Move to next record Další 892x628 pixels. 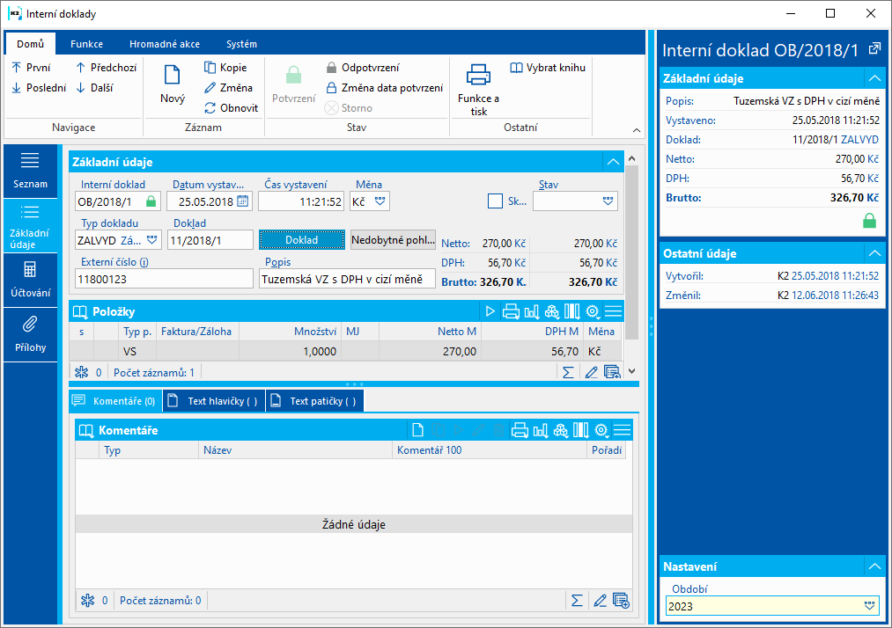click(94, 88)
